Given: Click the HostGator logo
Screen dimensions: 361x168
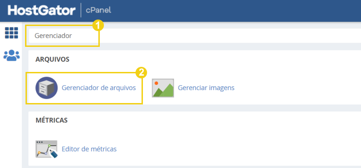Looking at the screenshot, I should click(42, 11).
